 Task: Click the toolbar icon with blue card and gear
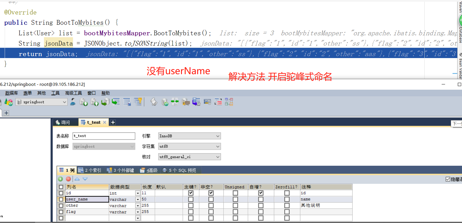click(x=207, y=102)
